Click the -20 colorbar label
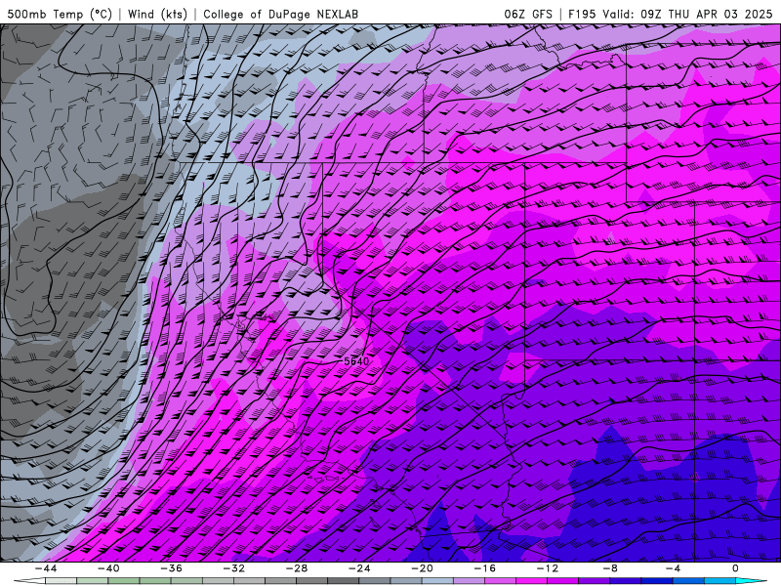Image resolution: width=781 pixels, height=586 pixels. click(423, 568)
